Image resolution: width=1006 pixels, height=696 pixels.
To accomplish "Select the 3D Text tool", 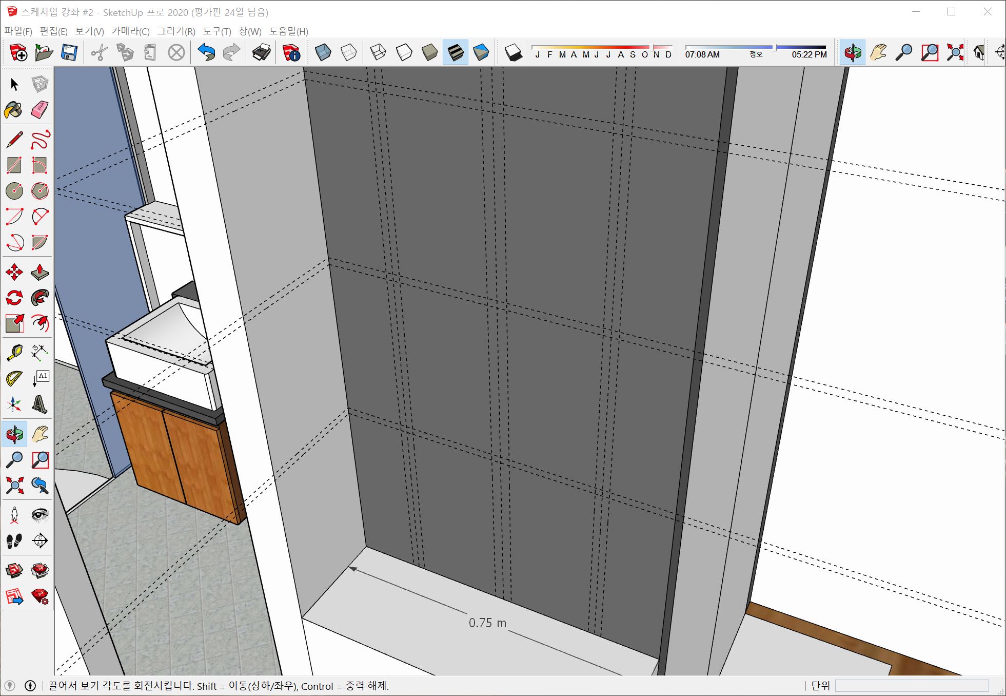I will 40,404.
